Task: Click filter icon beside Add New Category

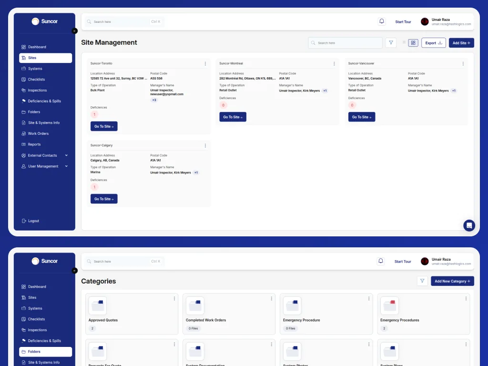Action: pyautogui.click(x=422, y=281)
